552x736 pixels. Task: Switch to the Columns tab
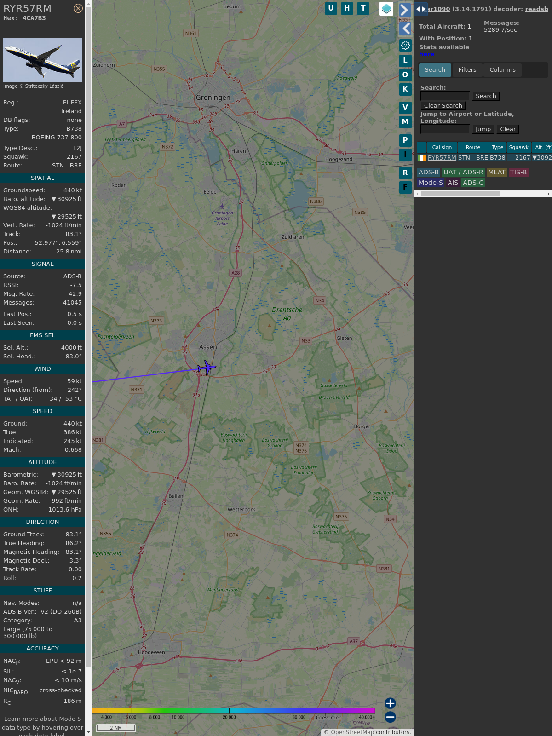502,70
